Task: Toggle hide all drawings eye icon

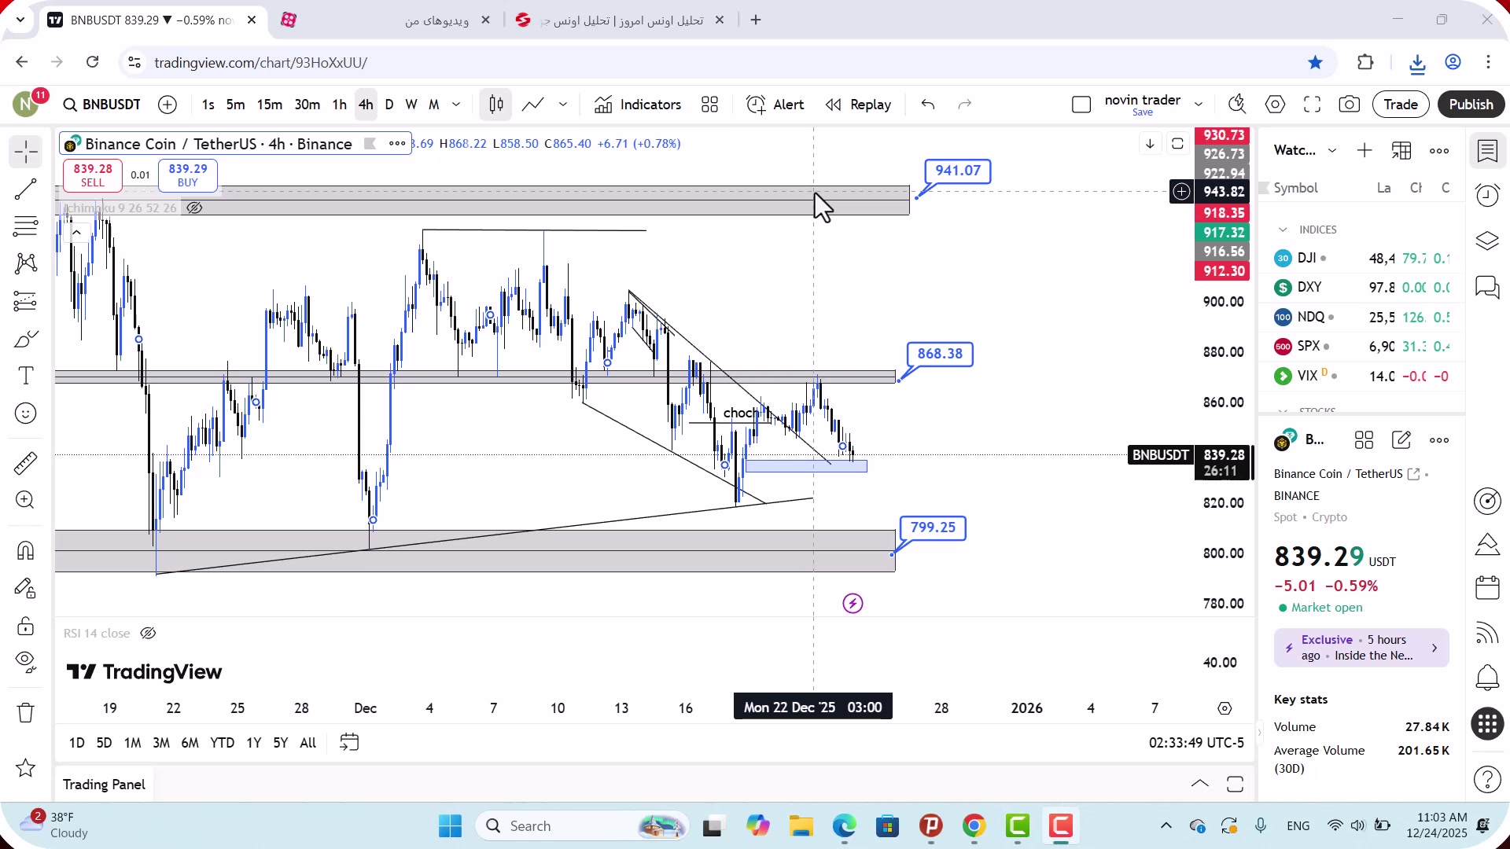Action: pos(26,663)
